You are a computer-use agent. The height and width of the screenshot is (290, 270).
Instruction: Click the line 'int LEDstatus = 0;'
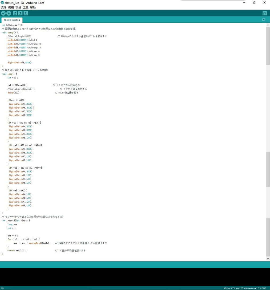click(12, 25)
